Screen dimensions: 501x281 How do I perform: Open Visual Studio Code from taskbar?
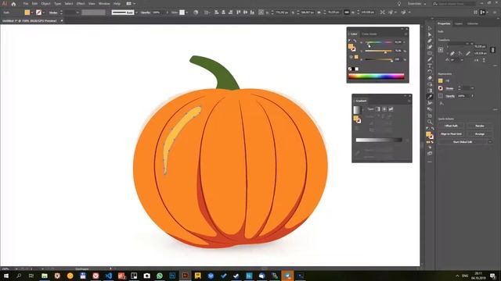pos(108,276)
